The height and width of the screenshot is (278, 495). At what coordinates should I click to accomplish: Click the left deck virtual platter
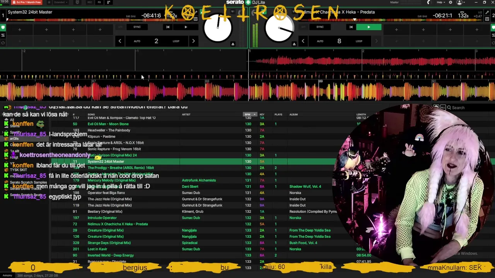(217, 28)
